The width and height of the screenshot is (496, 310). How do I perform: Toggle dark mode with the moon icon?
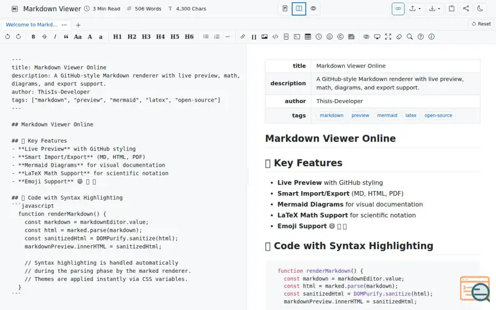coord(480,9)
